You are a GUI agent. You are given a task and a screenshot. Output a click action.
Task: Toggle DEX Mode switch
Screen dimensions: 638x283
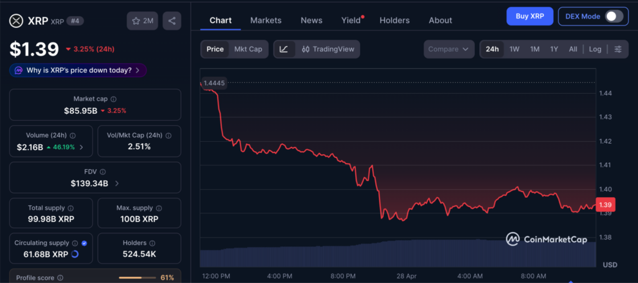tap(614, 16)
